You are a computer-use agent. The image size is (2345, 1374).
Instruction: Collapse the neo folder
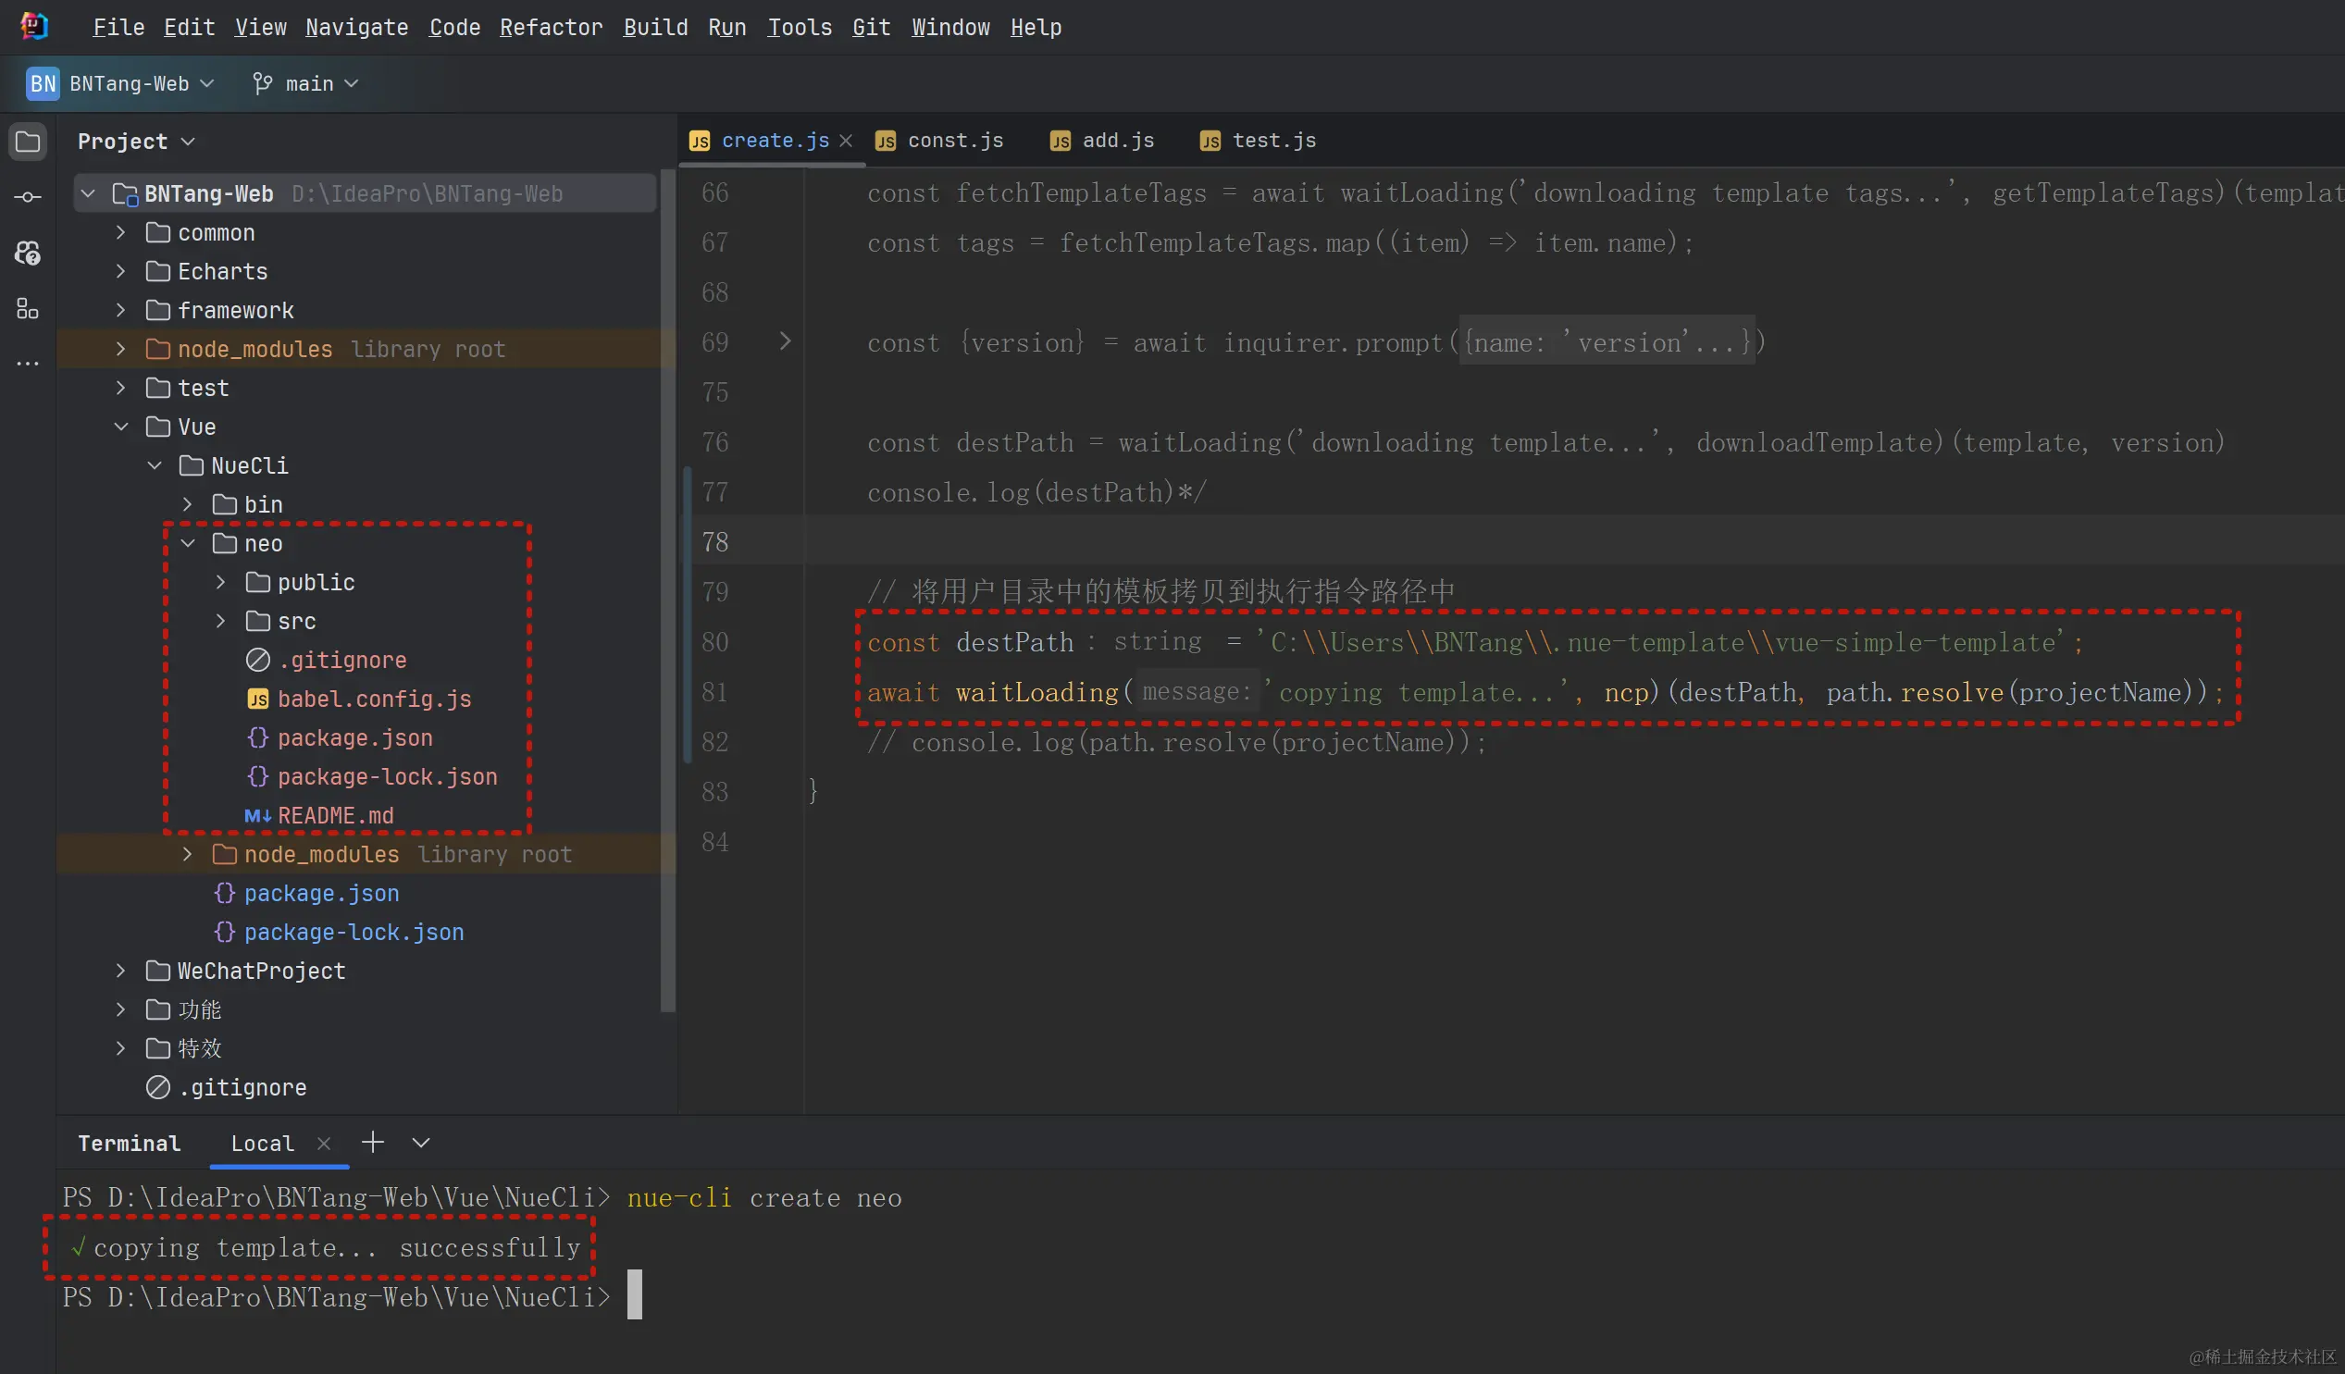click(x=188, y=543)
